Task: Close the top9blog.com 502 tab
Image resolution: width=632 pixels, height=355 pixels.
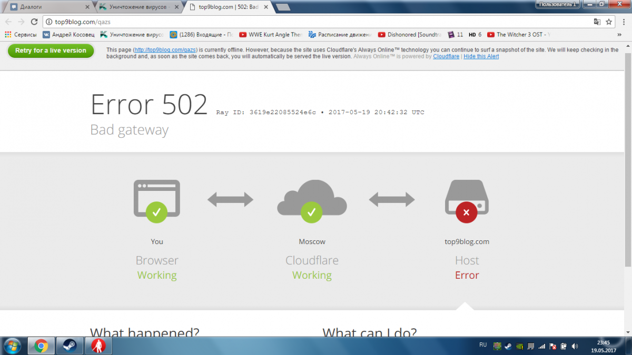Action: point(266,7)
